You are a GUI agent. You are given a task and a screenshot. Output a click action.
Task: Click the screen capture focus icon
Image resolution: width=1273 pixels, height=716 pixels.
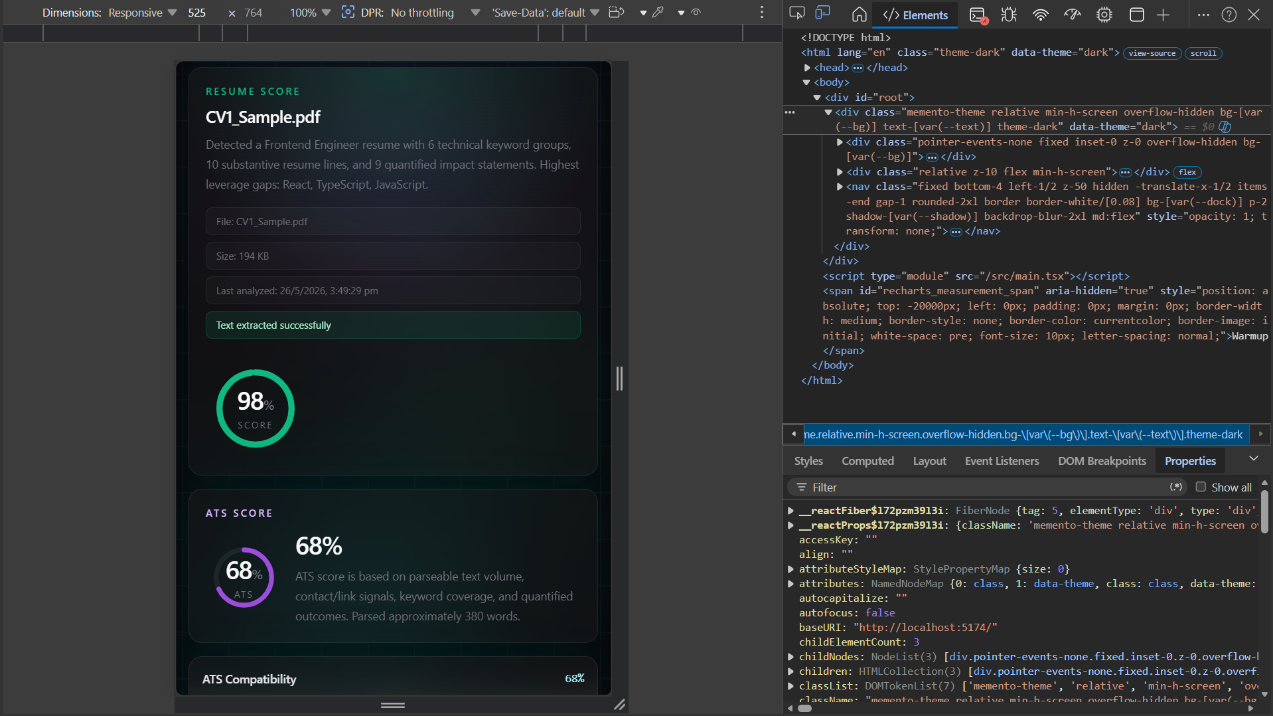pyautogui.click(x=348, y=12)
